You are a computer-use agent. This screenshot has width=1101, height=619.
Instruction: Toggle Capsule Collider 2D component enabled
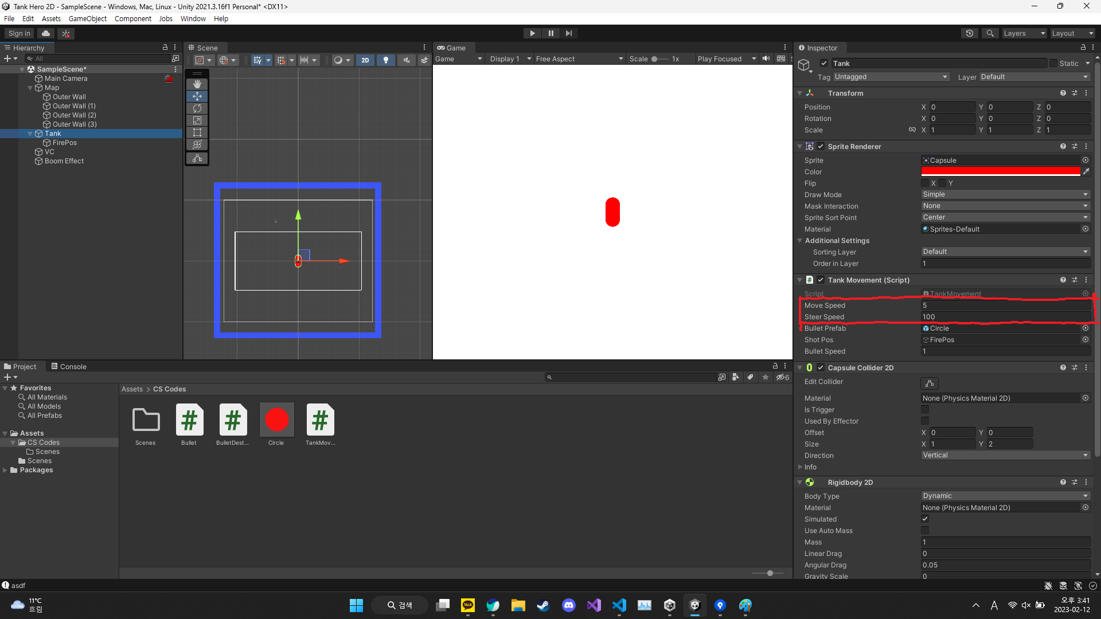[x=821, y=367]
